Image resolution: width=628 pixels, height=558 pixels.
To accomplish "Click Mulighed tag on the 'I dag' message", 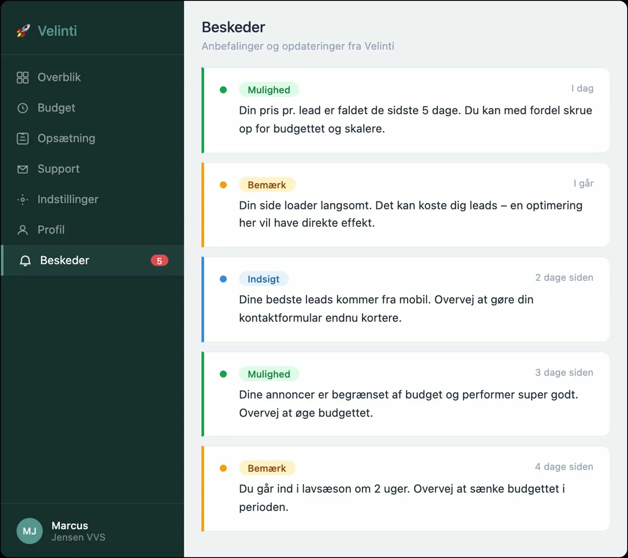I will tap(269, 90).
